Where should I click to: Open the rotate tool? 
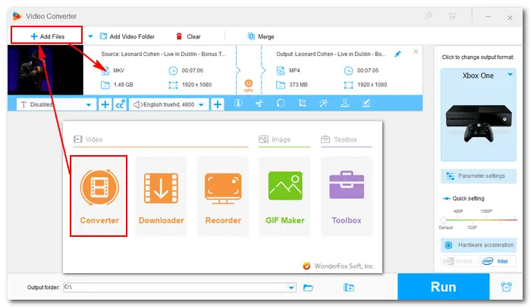coord(281,103)
